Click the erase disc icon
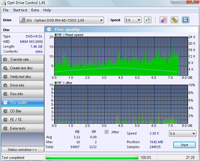This screenshot has height=161, width=200. (163, 20)
